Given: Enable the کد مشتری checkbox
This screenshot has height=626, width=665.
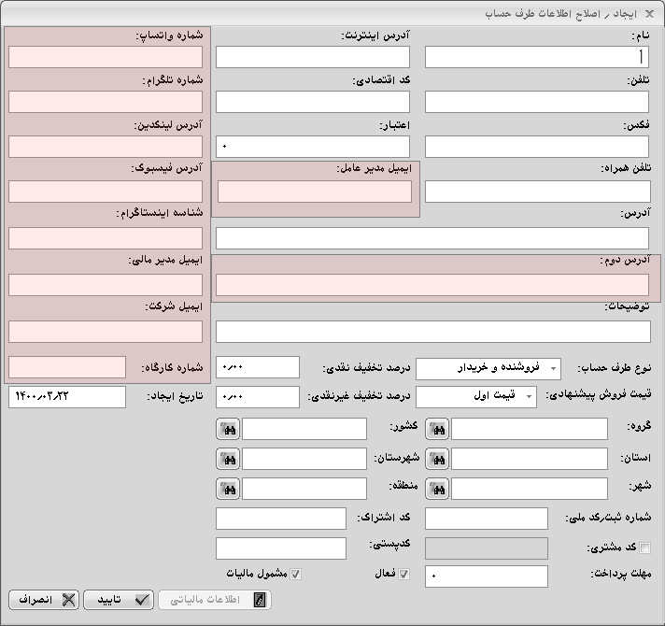Looking at the screenshot, I should [x=644, y=548].
